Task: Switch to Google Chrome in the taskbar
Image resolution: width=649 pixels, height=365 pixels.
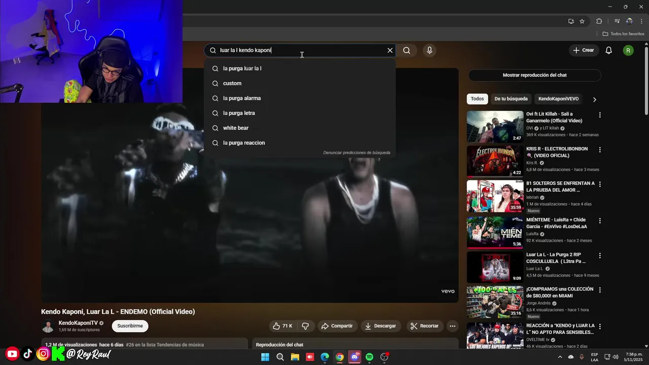Action: coord(340,357)
